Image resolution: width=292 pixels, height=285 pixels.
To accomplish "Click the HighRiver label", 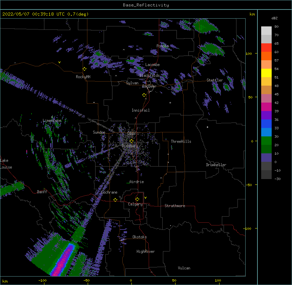I will click(x=146, y=251).
